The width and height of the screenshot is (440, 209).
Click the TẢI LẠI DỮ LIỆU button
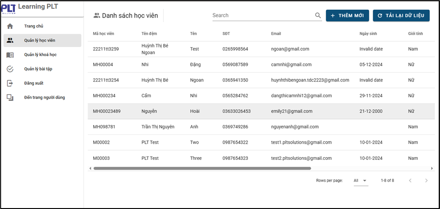[x=401, y=15]
